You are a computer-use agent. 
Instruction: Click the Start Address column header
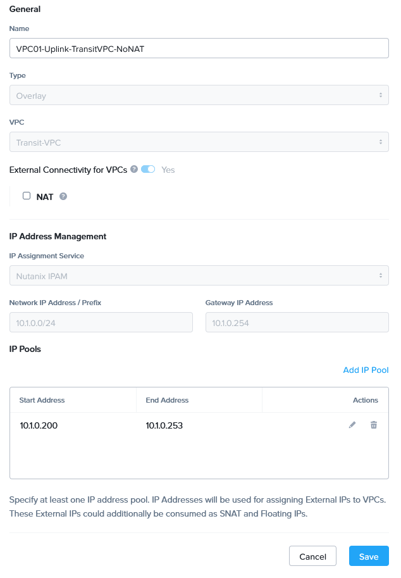pos(42,400)
